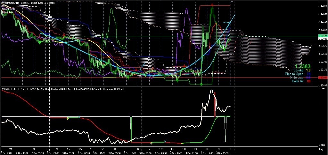Click the 1.24520 price scale value
This screenshot has height=155, width=328.
coord(322,7)
